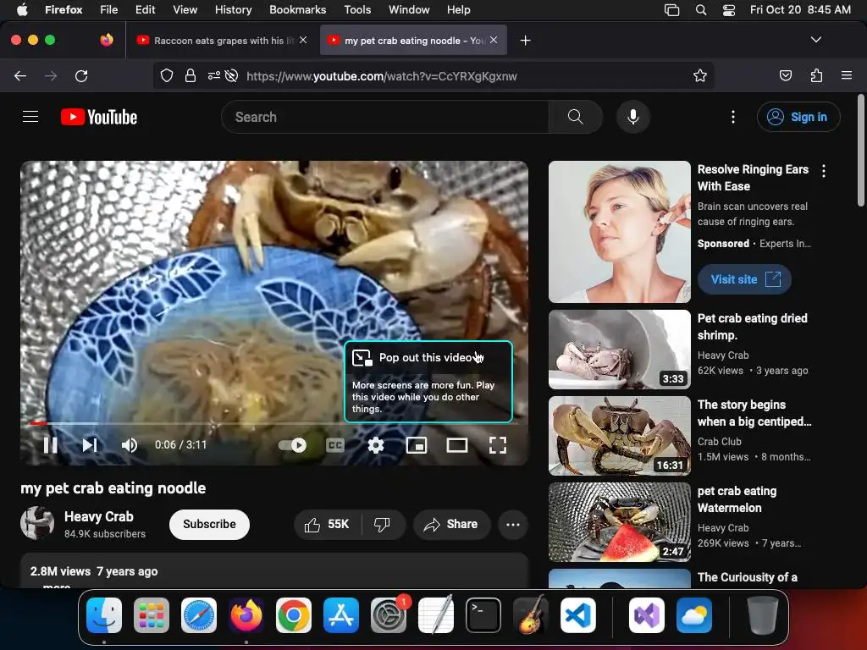Toggle the autoplay switch

(x=292, y=445)
